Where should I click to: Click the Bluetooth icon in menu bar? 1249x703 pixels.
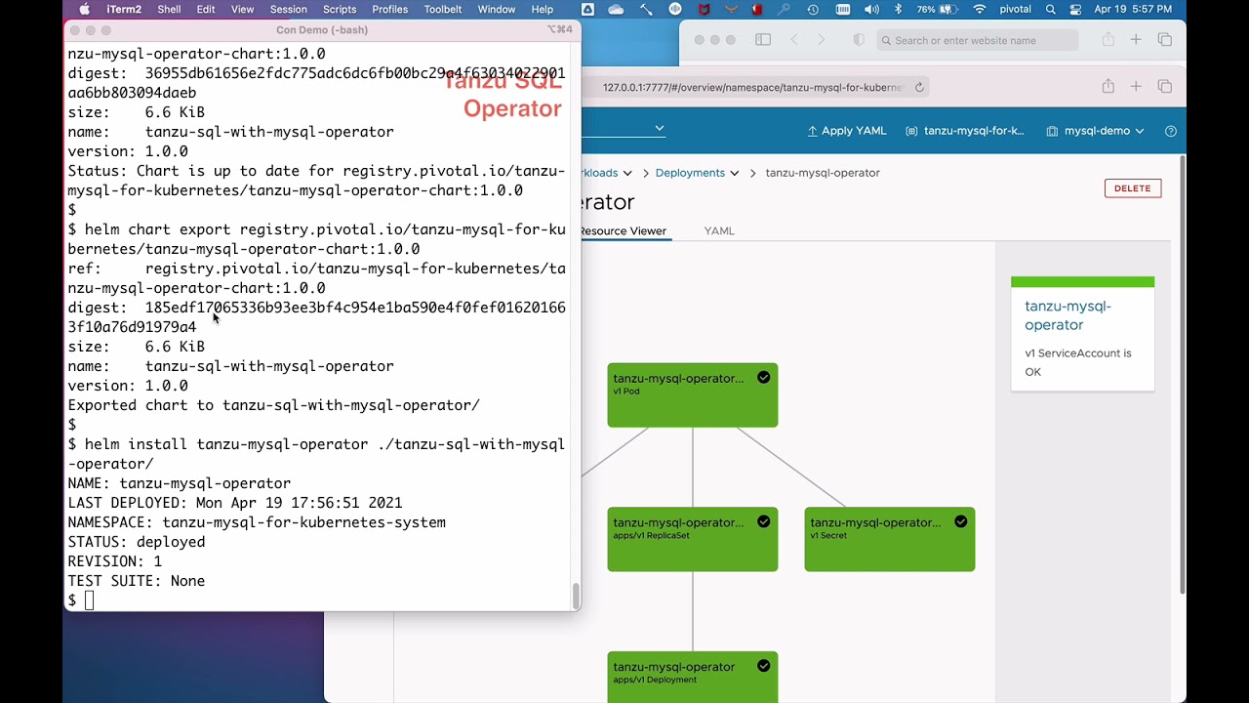[x=899, y=10]
